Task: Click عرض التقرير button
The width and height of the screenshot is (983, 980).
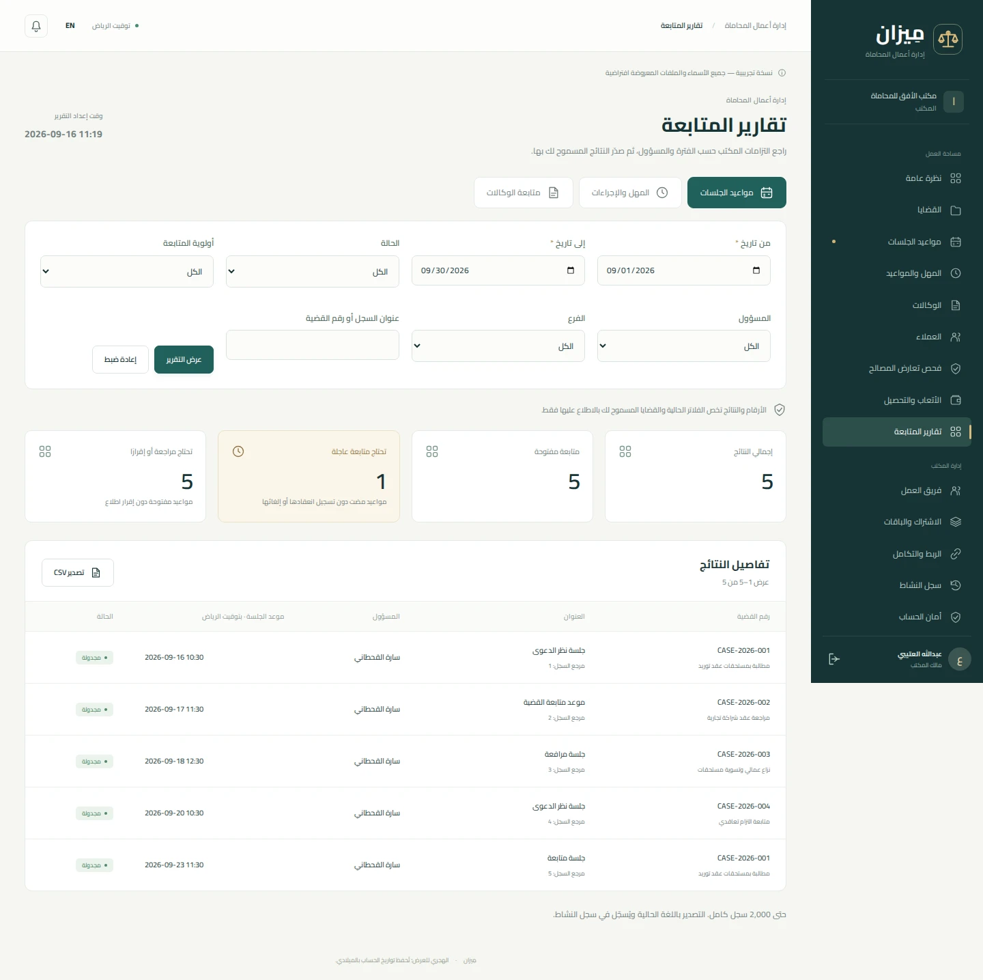Action: click(x=184, y=360)
